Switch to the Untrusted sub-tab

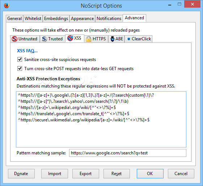pyautogui.click(x=25, y=39)
